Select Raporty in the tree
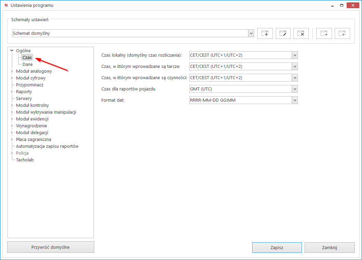 pos(24,92)
